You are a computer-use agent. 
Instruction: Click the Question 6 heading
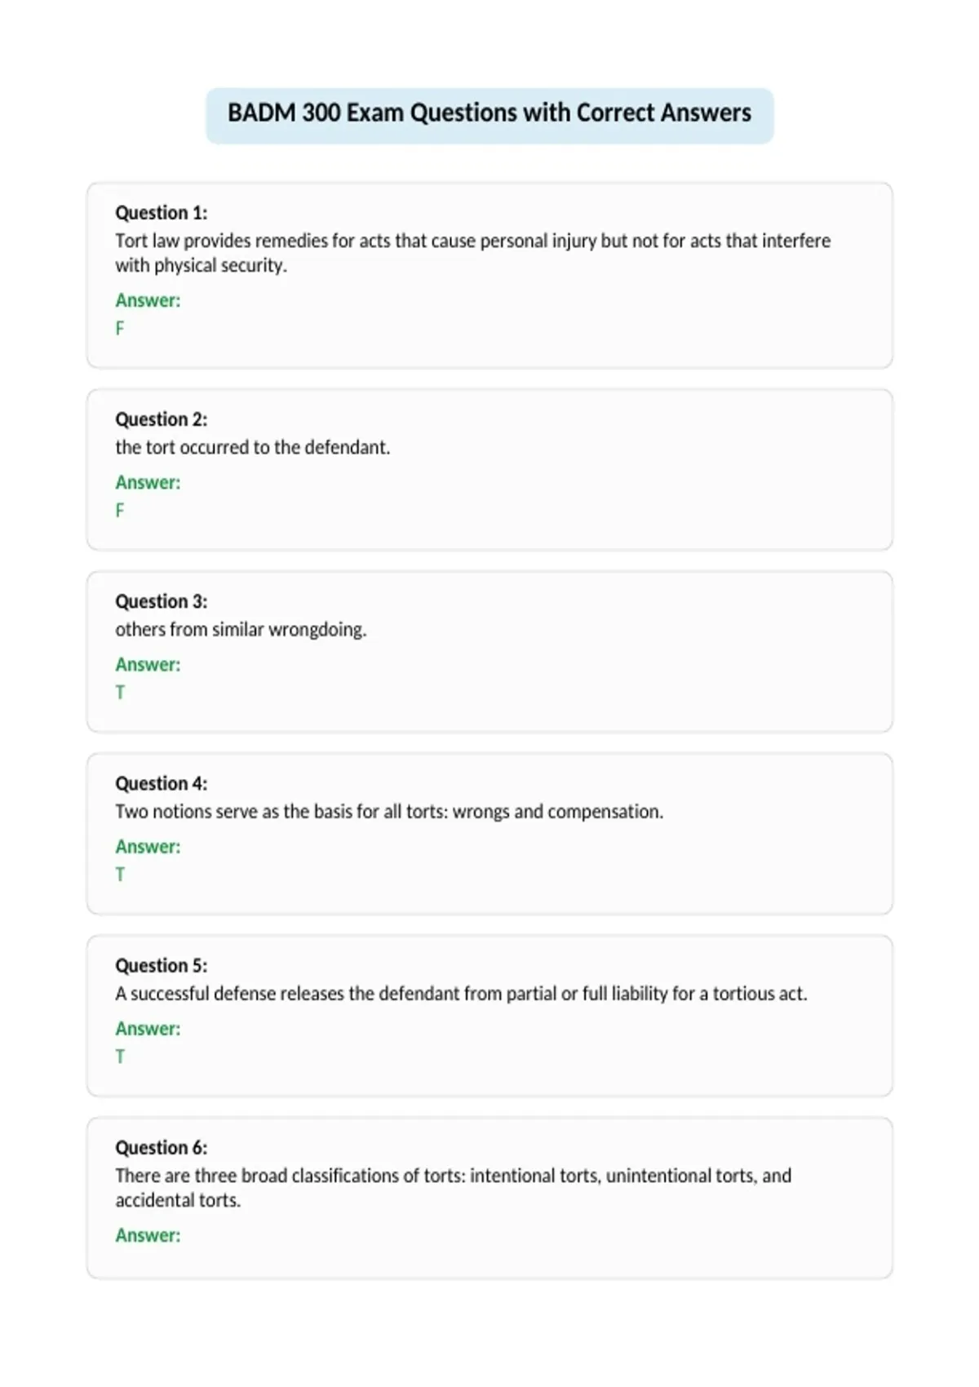162,1147
